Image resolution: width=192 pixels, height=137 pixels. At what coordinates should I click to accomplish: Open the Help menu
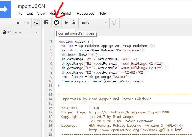pyautogui.click(x=102, y=13)
